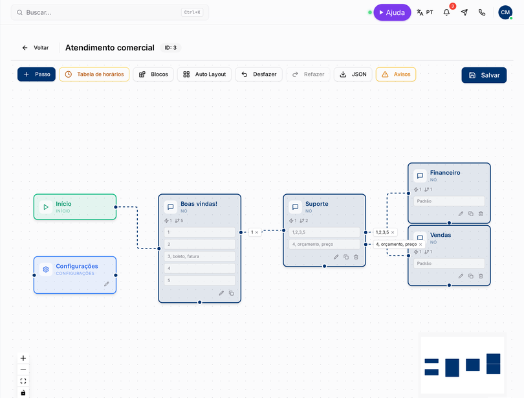The height and width of the screenshot is (398, 524).
Task: Zoom out on the flow canvas
Action: point(23,370)
